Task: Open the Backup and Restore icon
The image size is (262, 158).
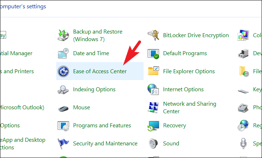Action: [63, 35]
